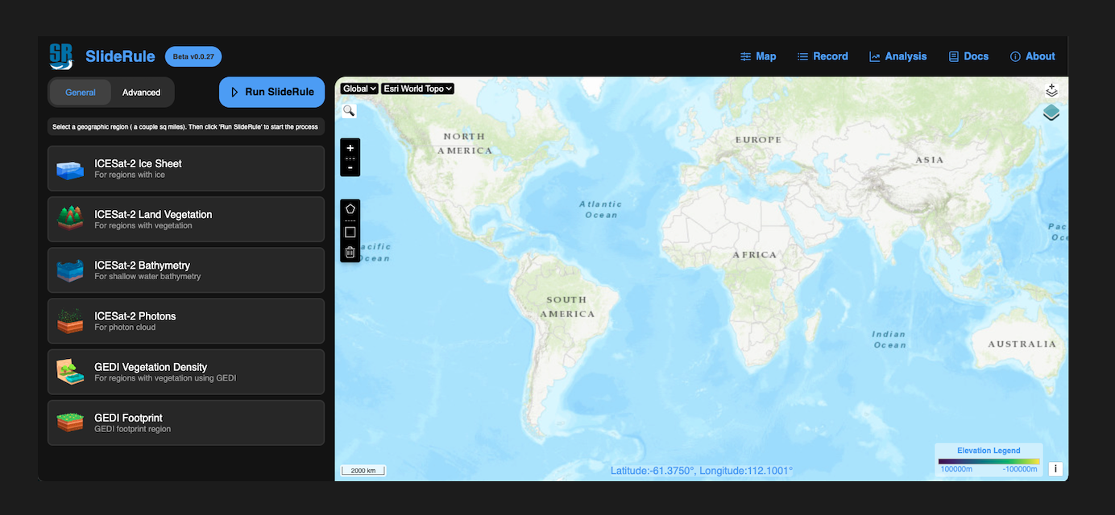Click the ICESat-2 Photons icon
Screen dimensions: 1115x515
pos(70,321)
